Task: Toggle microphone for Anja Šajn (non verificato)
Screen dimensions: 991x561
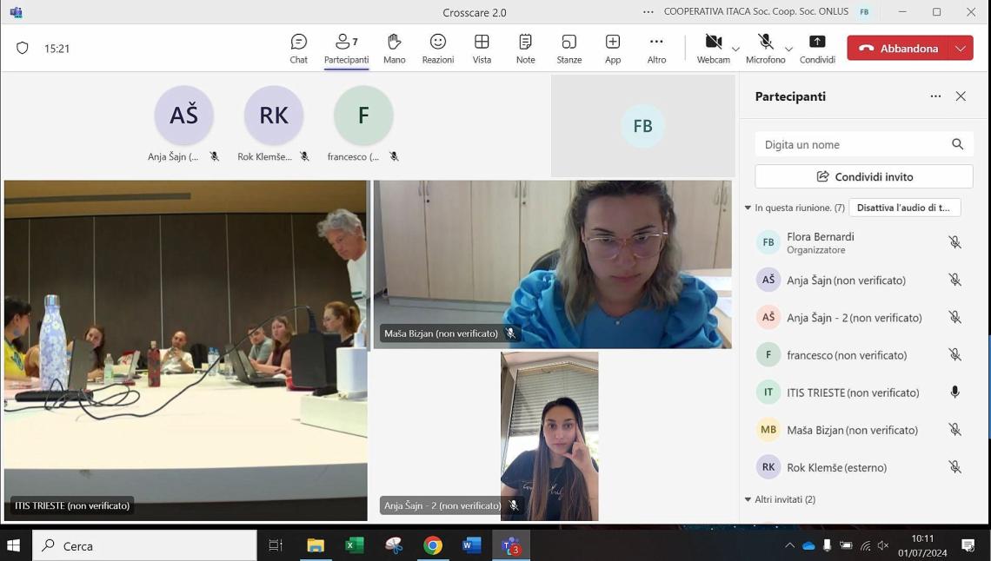Action: tap(955, 280)
